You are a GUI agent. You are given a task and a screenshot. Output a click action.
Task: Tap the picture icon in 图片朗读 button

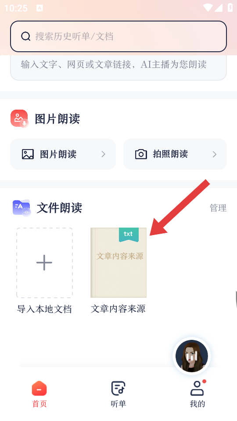pyautogui.click(x=28, y=154)
